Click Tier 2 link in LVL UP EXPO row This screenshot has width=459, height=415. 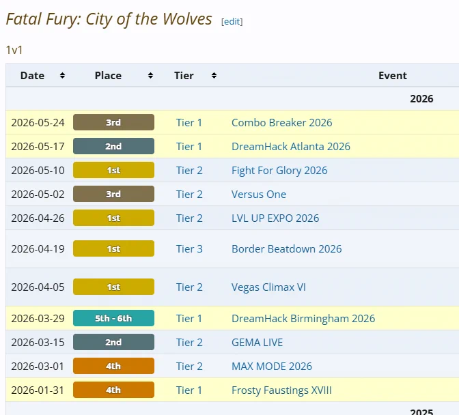[189, 218]
